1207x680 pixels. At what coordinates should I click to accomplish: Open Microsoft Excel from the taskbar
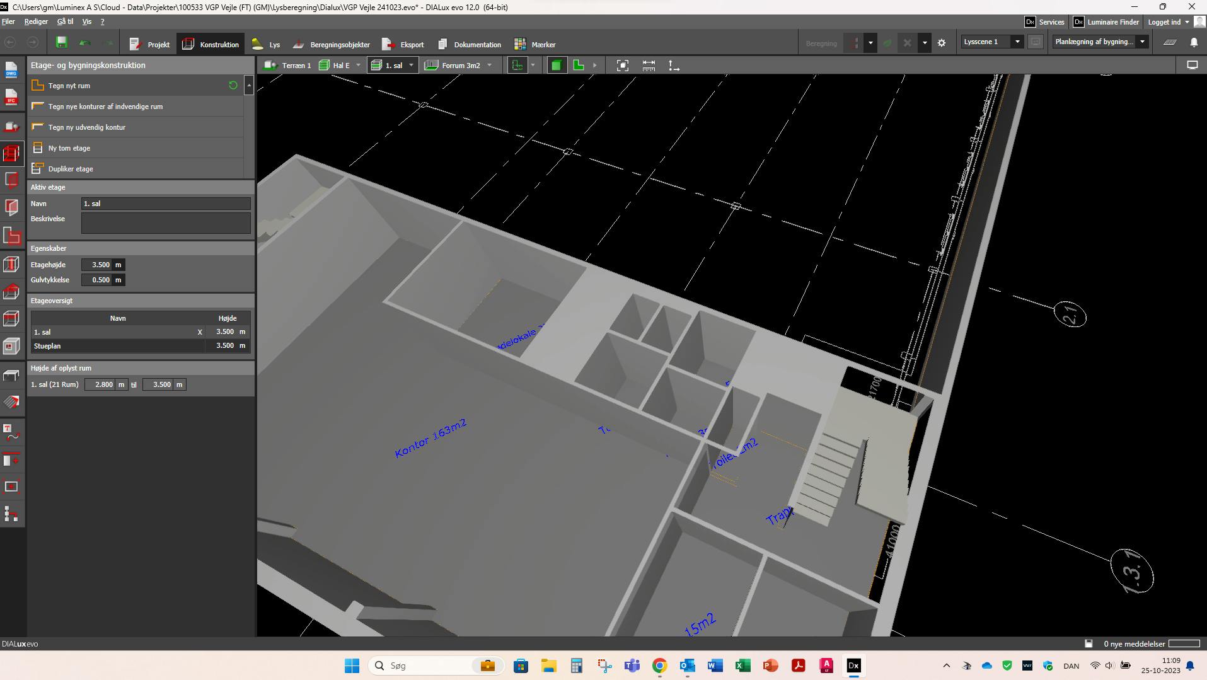pos(742,666)
